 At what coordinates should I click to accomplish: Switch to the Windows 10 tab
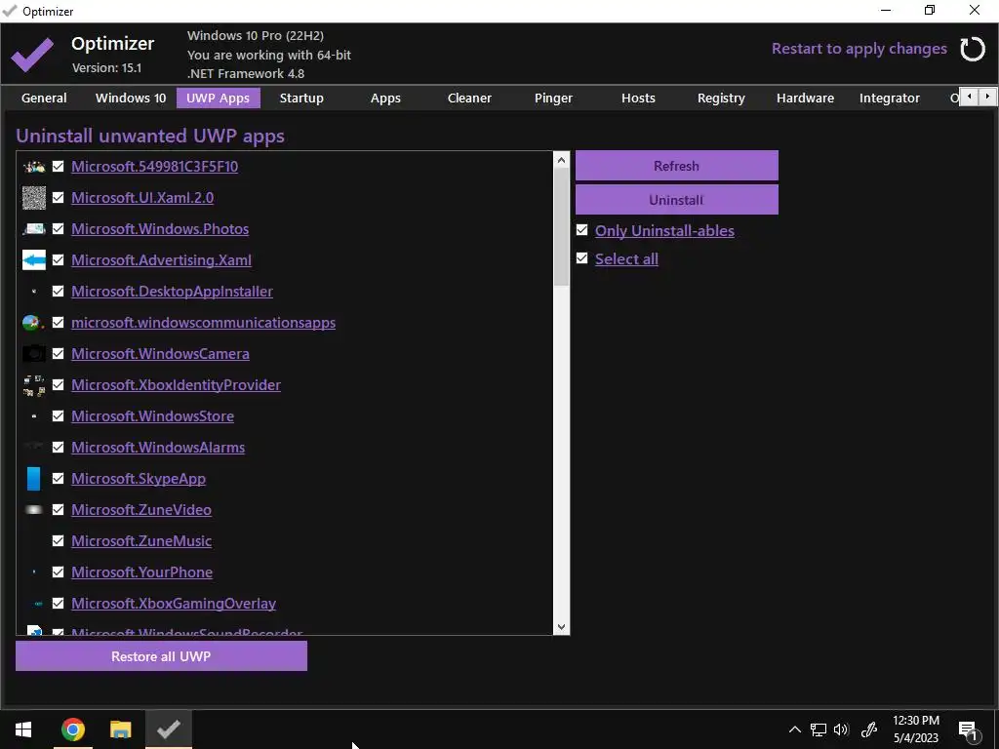tap(131, 99)
